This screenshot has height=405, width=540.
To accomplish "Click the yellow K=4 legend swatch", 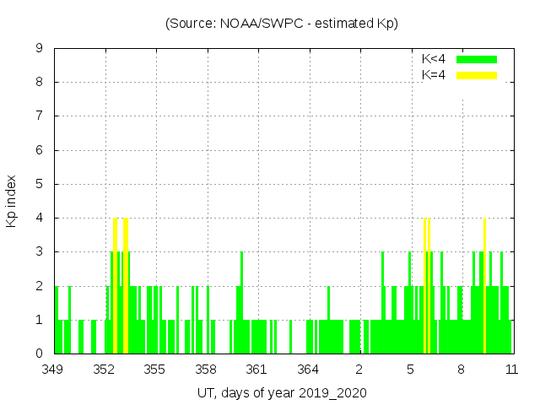I will [477, 75].
